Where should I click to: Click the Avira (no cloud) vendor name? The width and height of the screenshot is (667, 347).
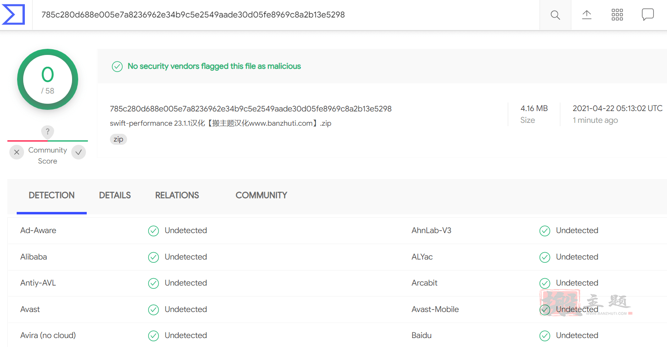pos(48,336)
